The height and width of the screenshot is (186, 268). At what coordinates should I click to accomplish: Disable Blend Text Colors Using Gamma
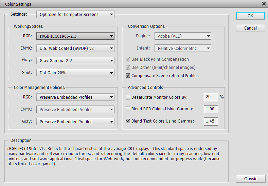128,121
